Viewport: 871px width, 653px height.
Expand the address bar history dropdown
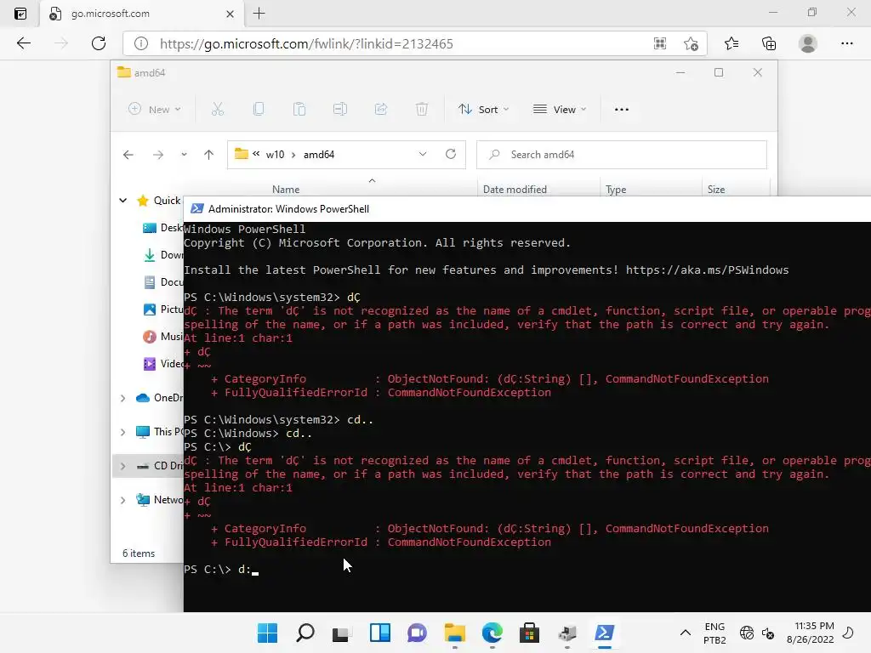click(x=423, y=155)
